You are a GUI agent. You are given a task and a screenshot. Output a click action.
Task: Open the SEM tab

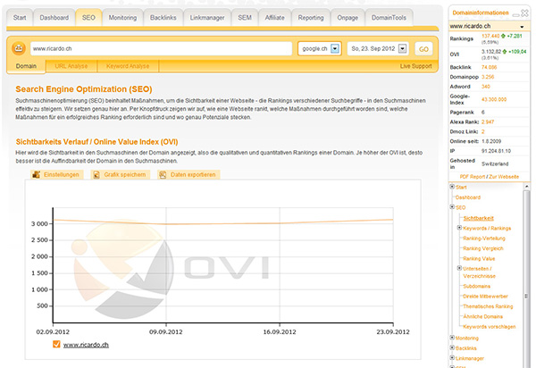[245, 18]
